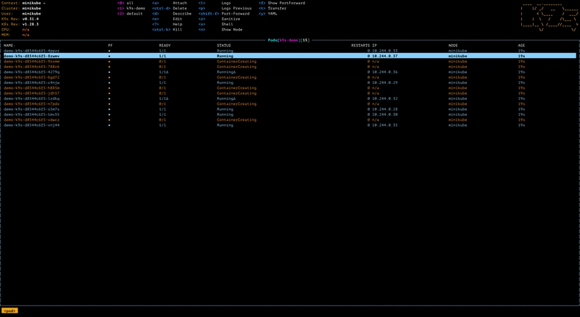Click the <?> Help shortcut key
The height and width of the screenshot is (317, 580).
[x=156, y=24]
